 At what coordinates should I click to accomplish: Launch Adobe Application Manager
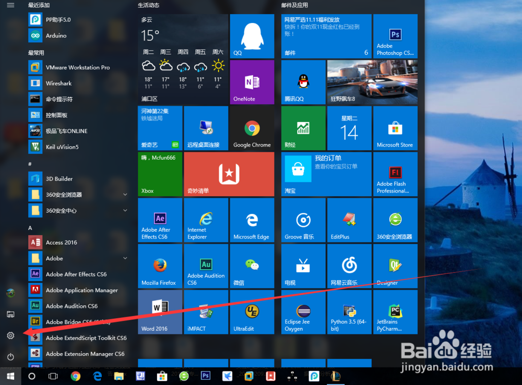click(79, 290)
